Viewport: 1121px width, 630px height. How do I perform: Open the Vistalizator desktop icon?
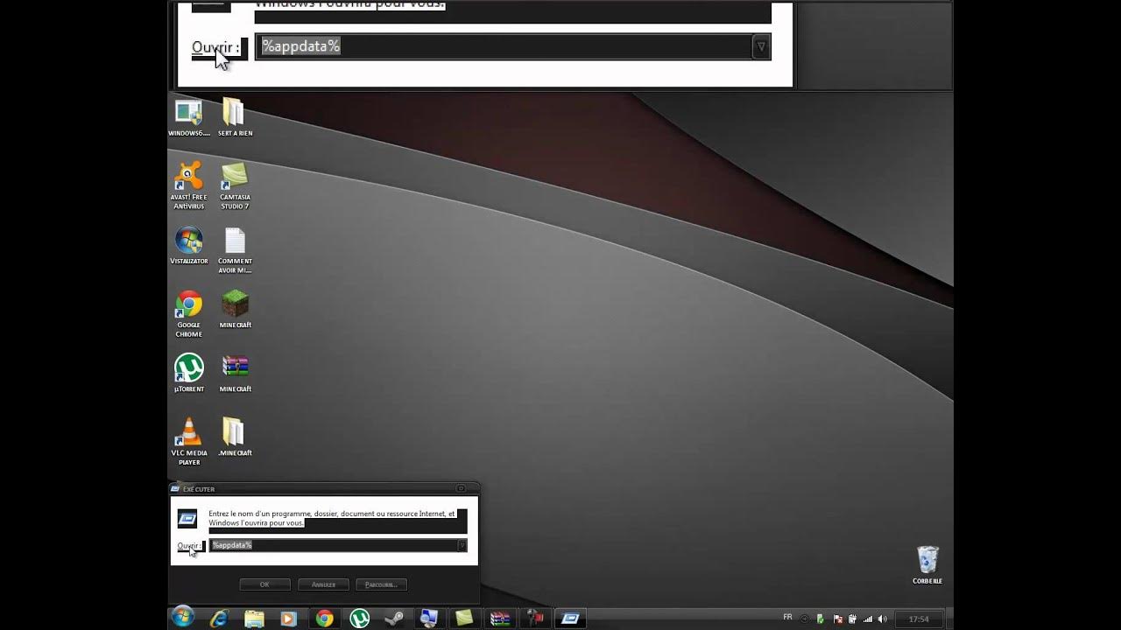click(188, 246)
